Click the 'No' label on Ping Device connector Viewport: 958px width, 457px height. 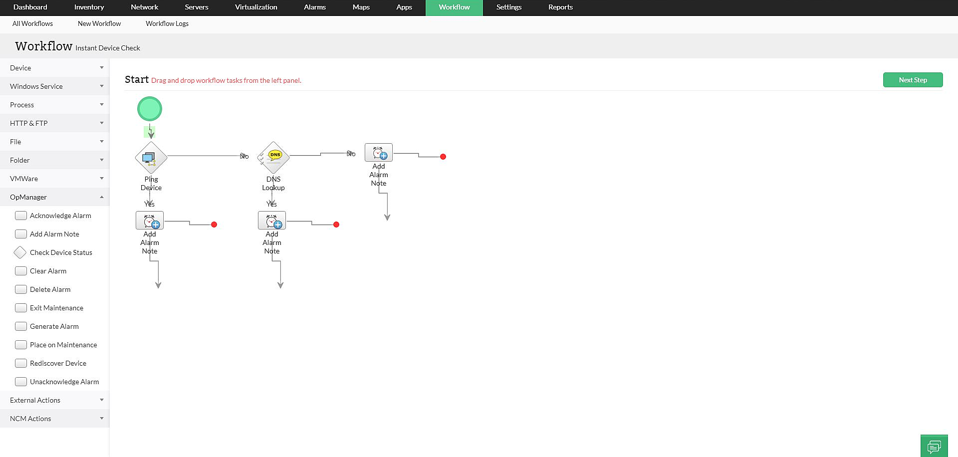pos(244,156)
